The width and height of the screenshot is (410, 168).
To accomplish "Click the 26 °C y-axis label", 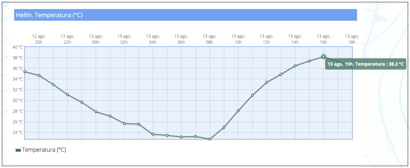I will click(18, 122).
